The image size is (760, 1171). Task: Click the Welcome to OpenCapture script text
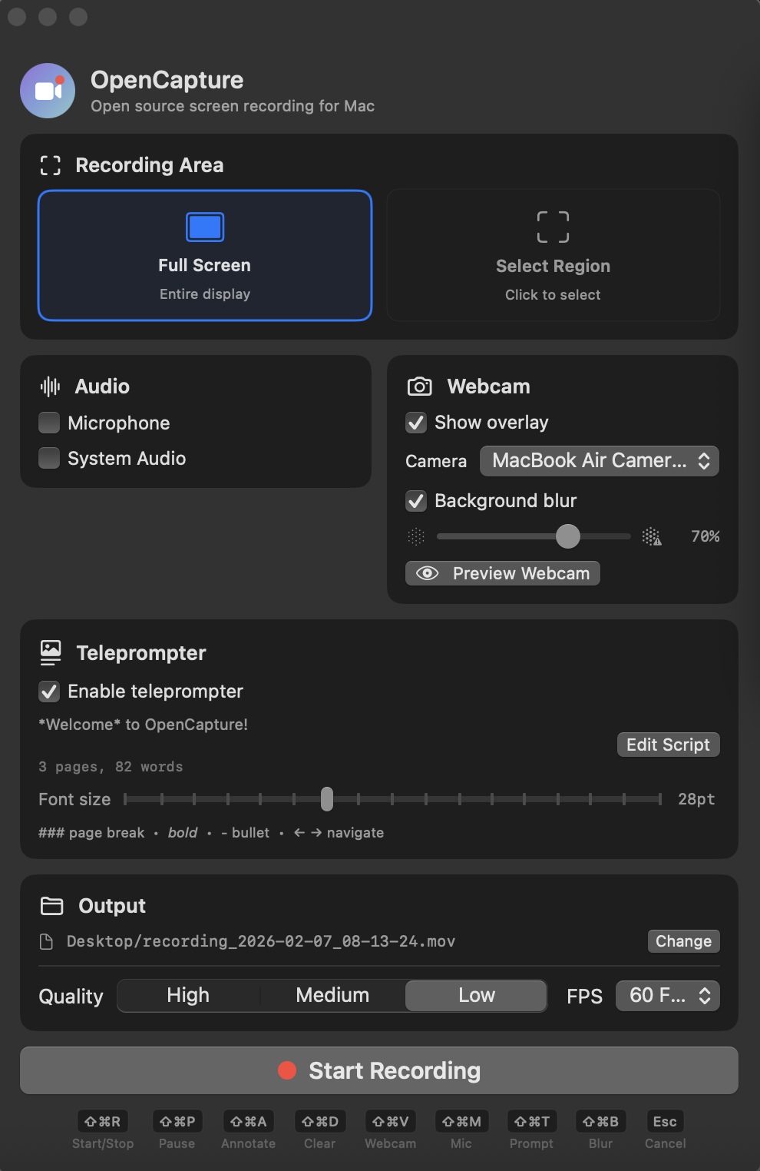pos(144,725)
